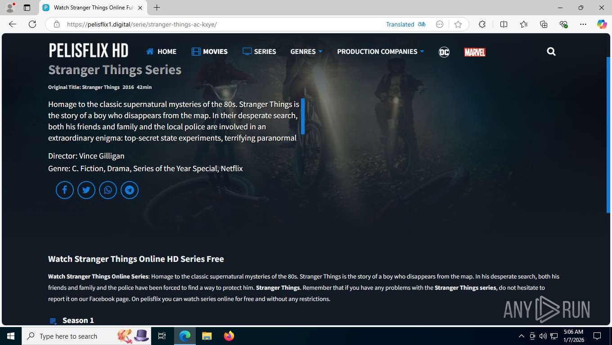612x345 pixels.
Task: Share series on Telegram
Action: click(x=130, y=190)
